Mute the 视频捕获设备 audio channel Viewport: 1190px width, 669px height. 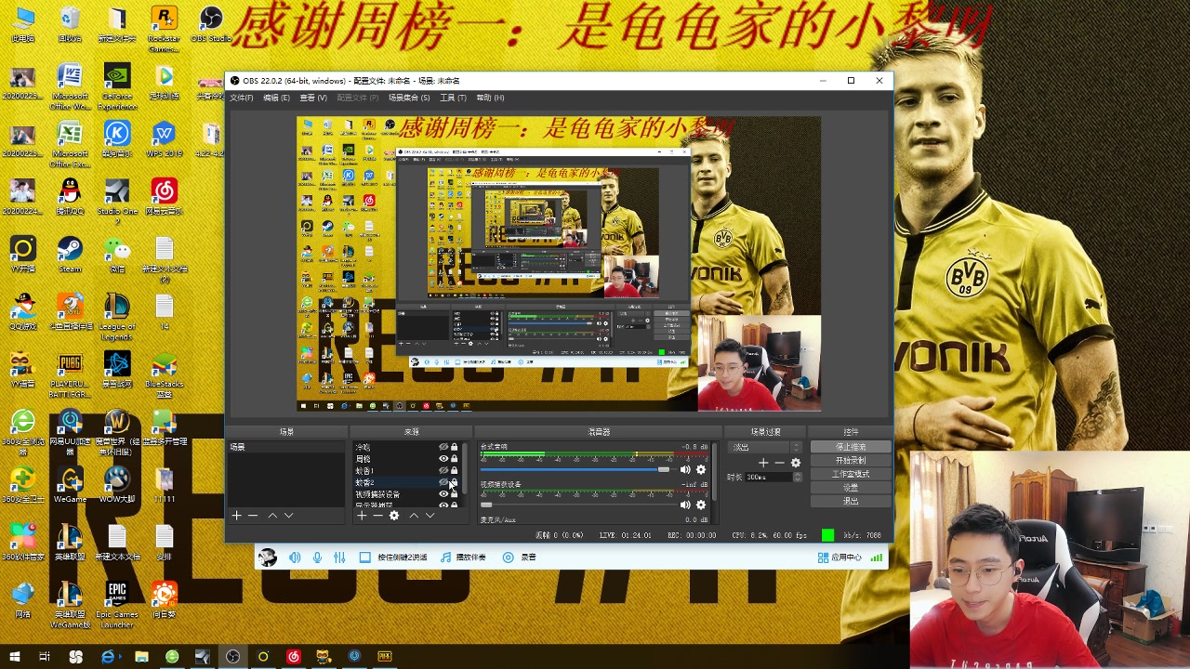pyautogui.click(x=685, y=505)
